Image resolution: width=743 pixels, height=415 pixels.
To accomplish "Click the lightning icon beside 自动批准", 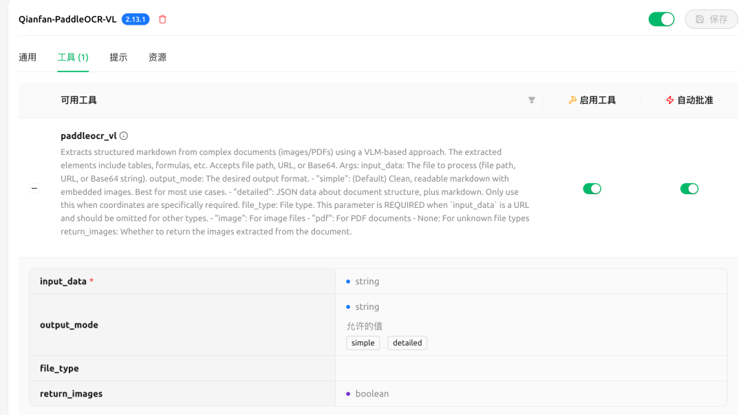I will click(669, 100).
